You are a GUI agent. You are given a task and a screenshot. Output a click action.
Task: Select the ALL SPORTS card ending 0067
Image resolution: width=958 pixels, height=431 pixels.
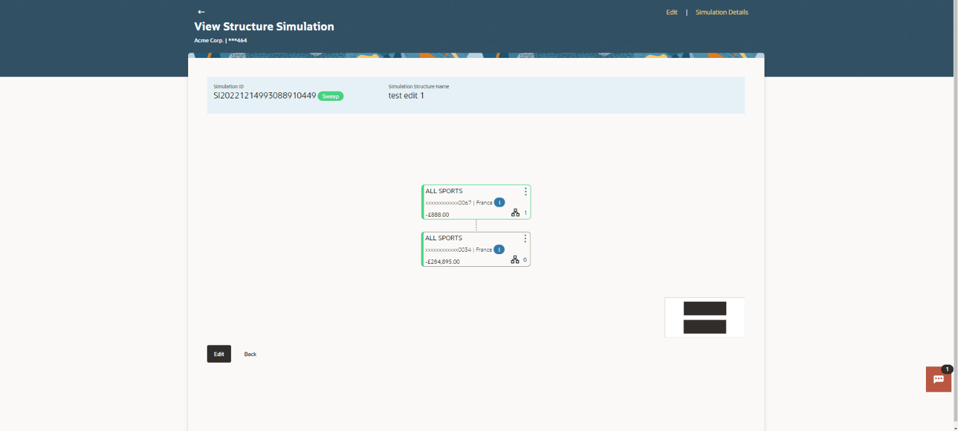tap(476, 202)
